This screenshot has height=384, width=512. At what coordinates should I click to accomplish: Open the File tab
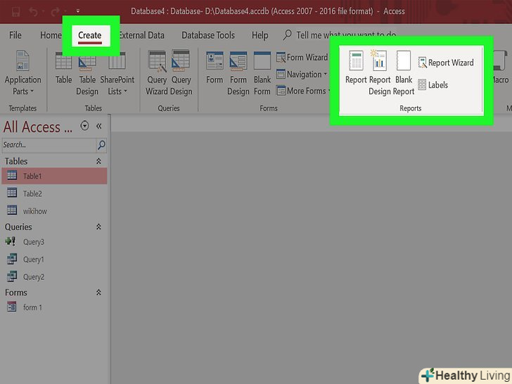click(x=15, y=35)
